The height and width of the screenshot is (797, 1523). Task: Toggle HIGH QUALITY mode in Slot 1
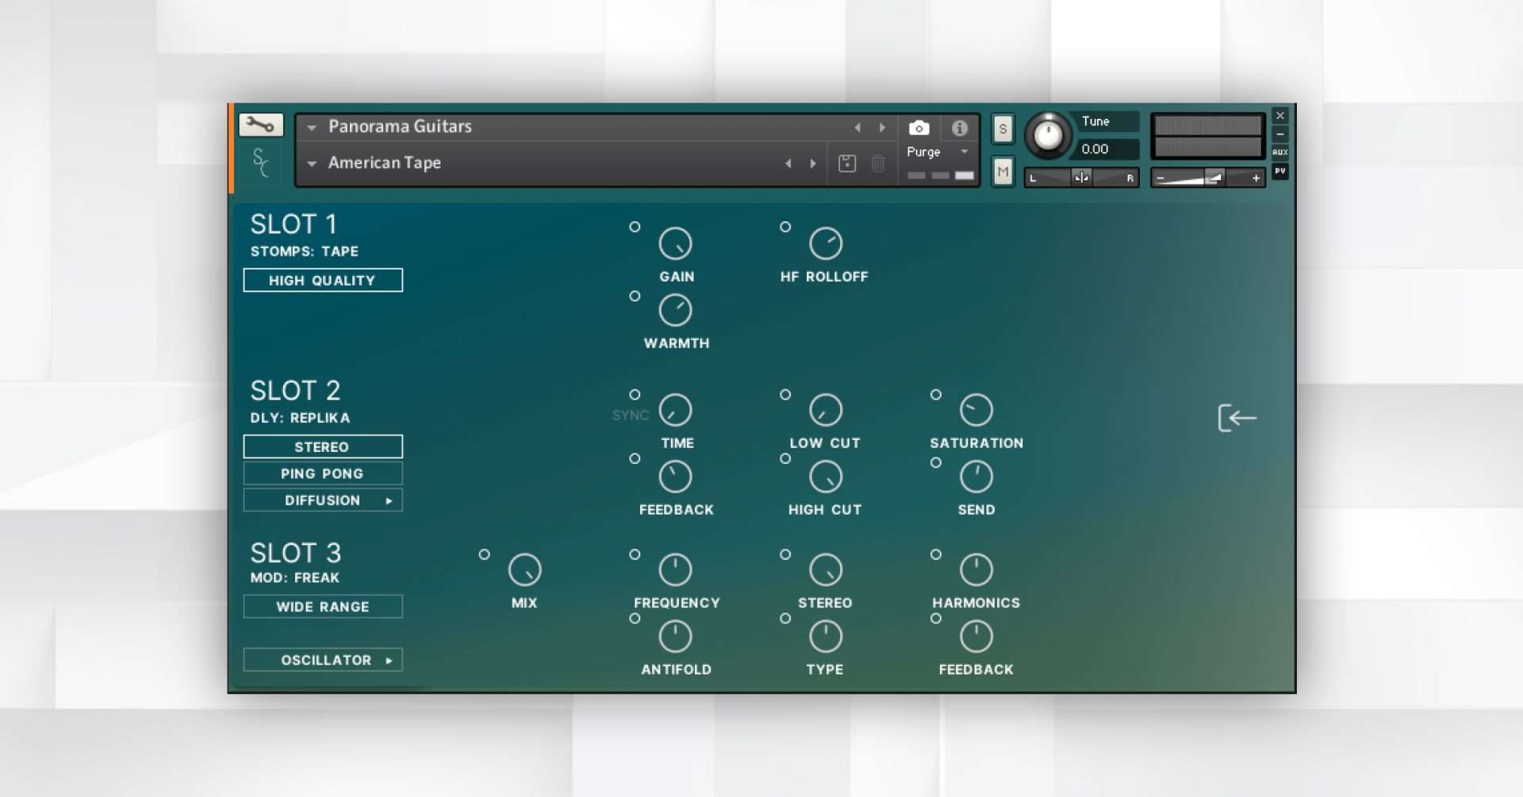pos(323,280)
